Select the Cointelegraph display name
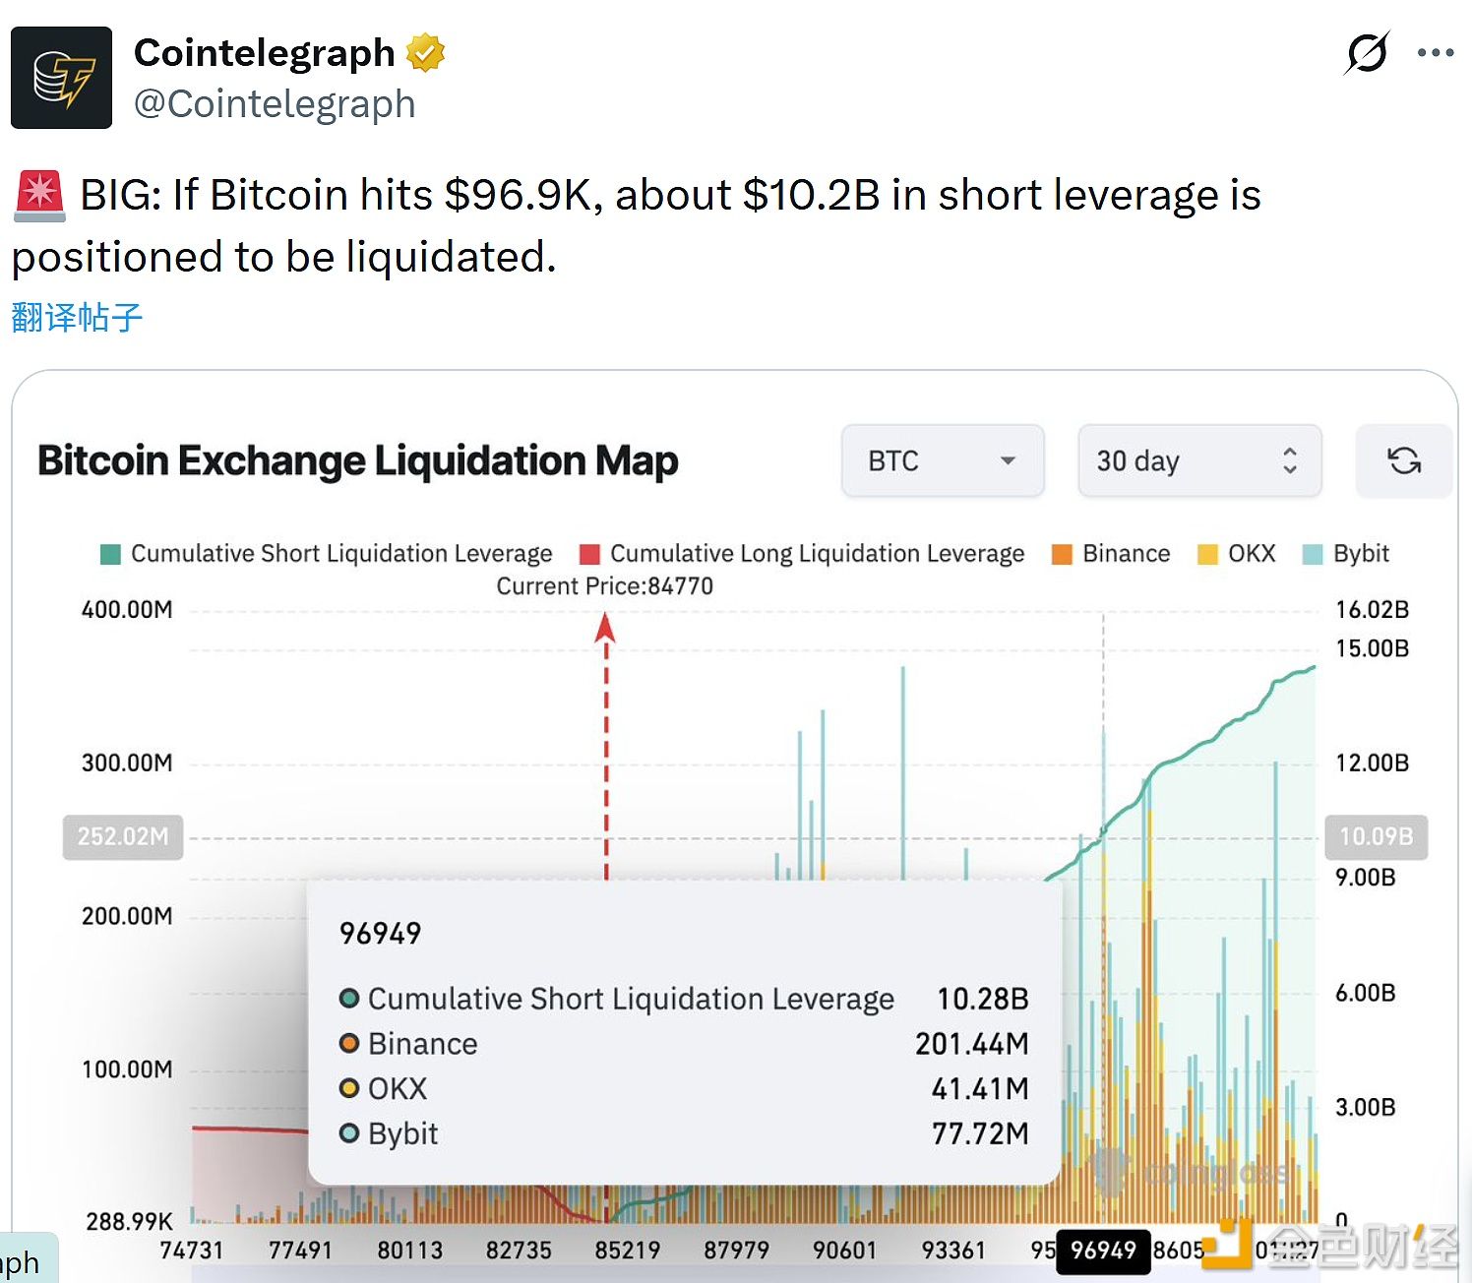Screen dimensions: 1472x1283 (x=266, y=53)
